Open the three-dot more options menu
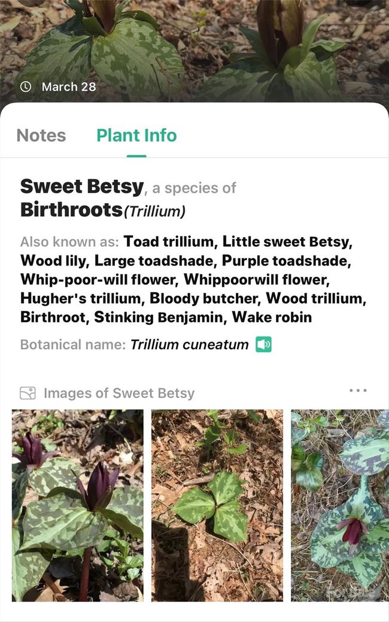 coord(358,391)
